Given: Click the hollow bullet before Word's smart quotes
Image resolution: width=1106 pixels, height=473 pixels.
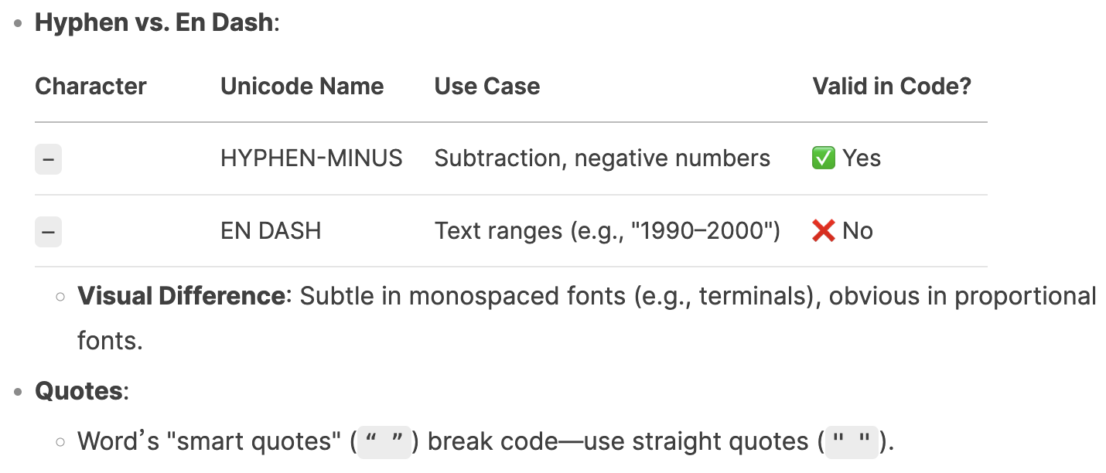Looking at the screenshot, I should [x=60, y=442].
